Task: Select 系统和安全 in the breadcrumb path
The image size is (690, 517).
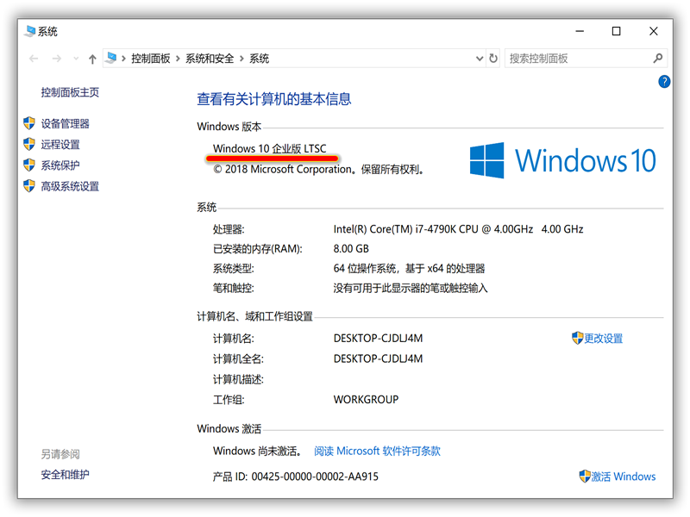Action: click(210, 59)
